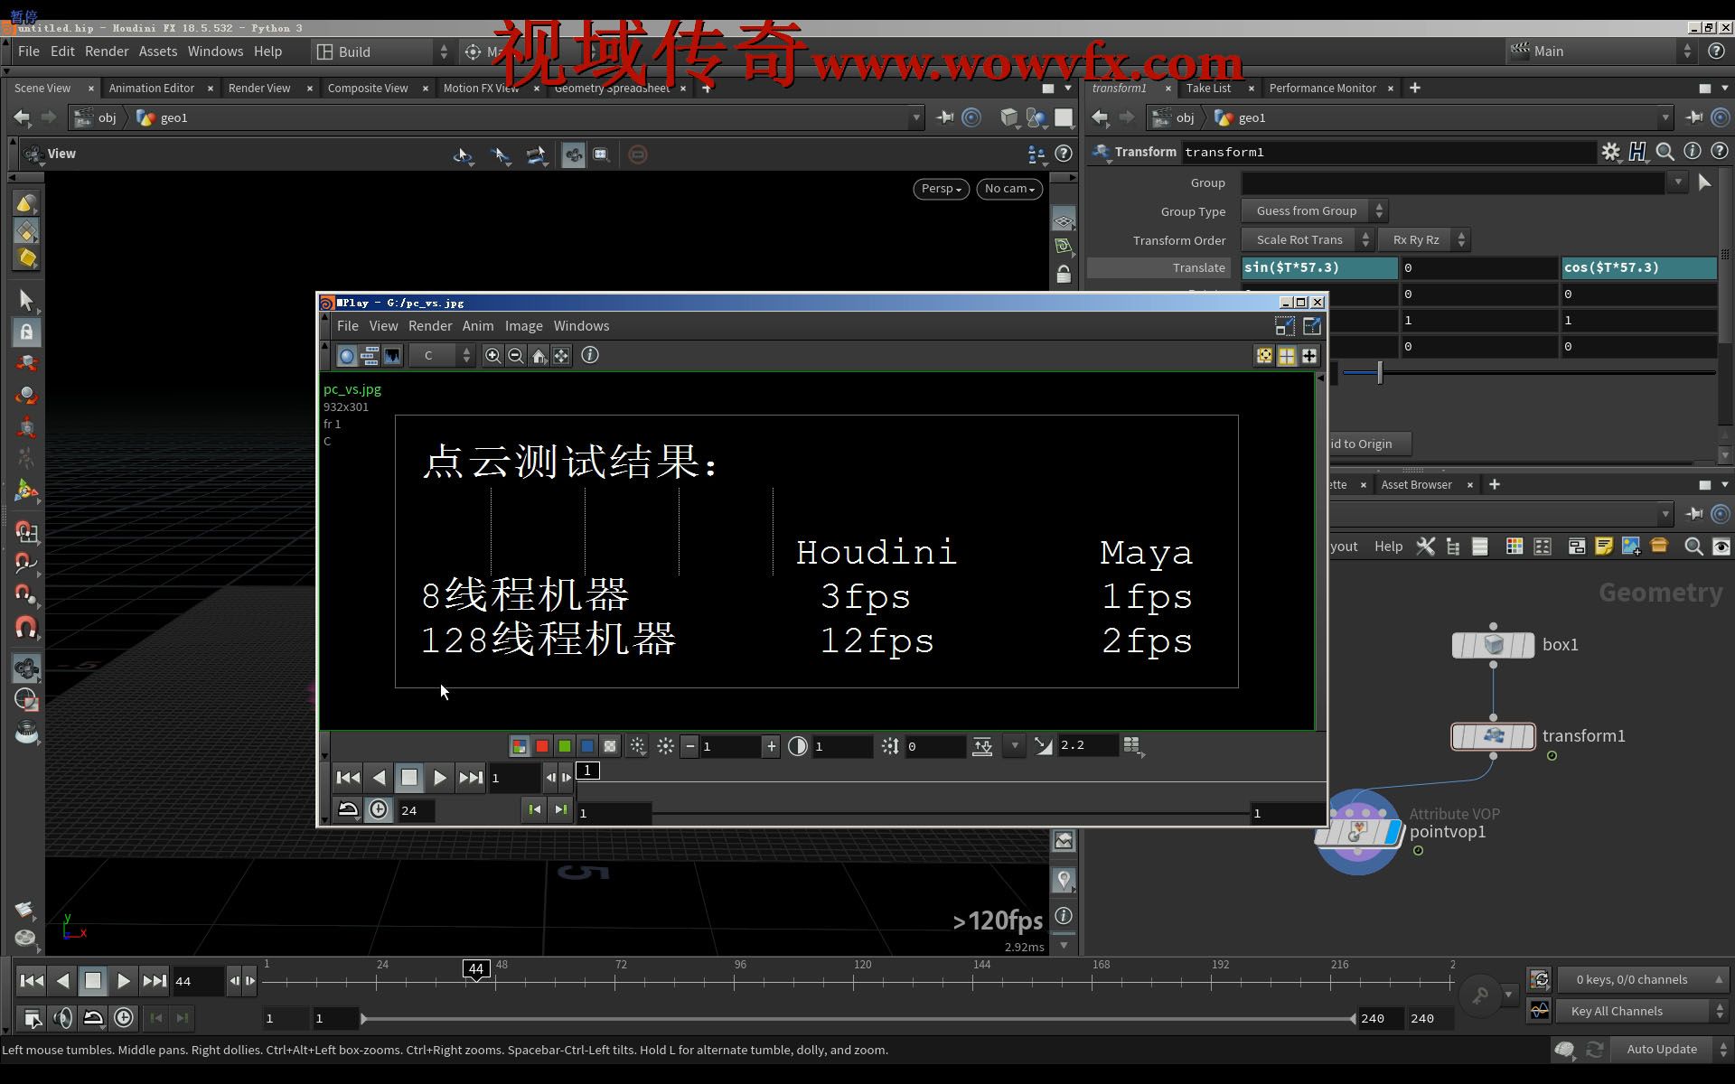Switch to Animation Editor tab

pyautogui.click(x=152, y=88)
